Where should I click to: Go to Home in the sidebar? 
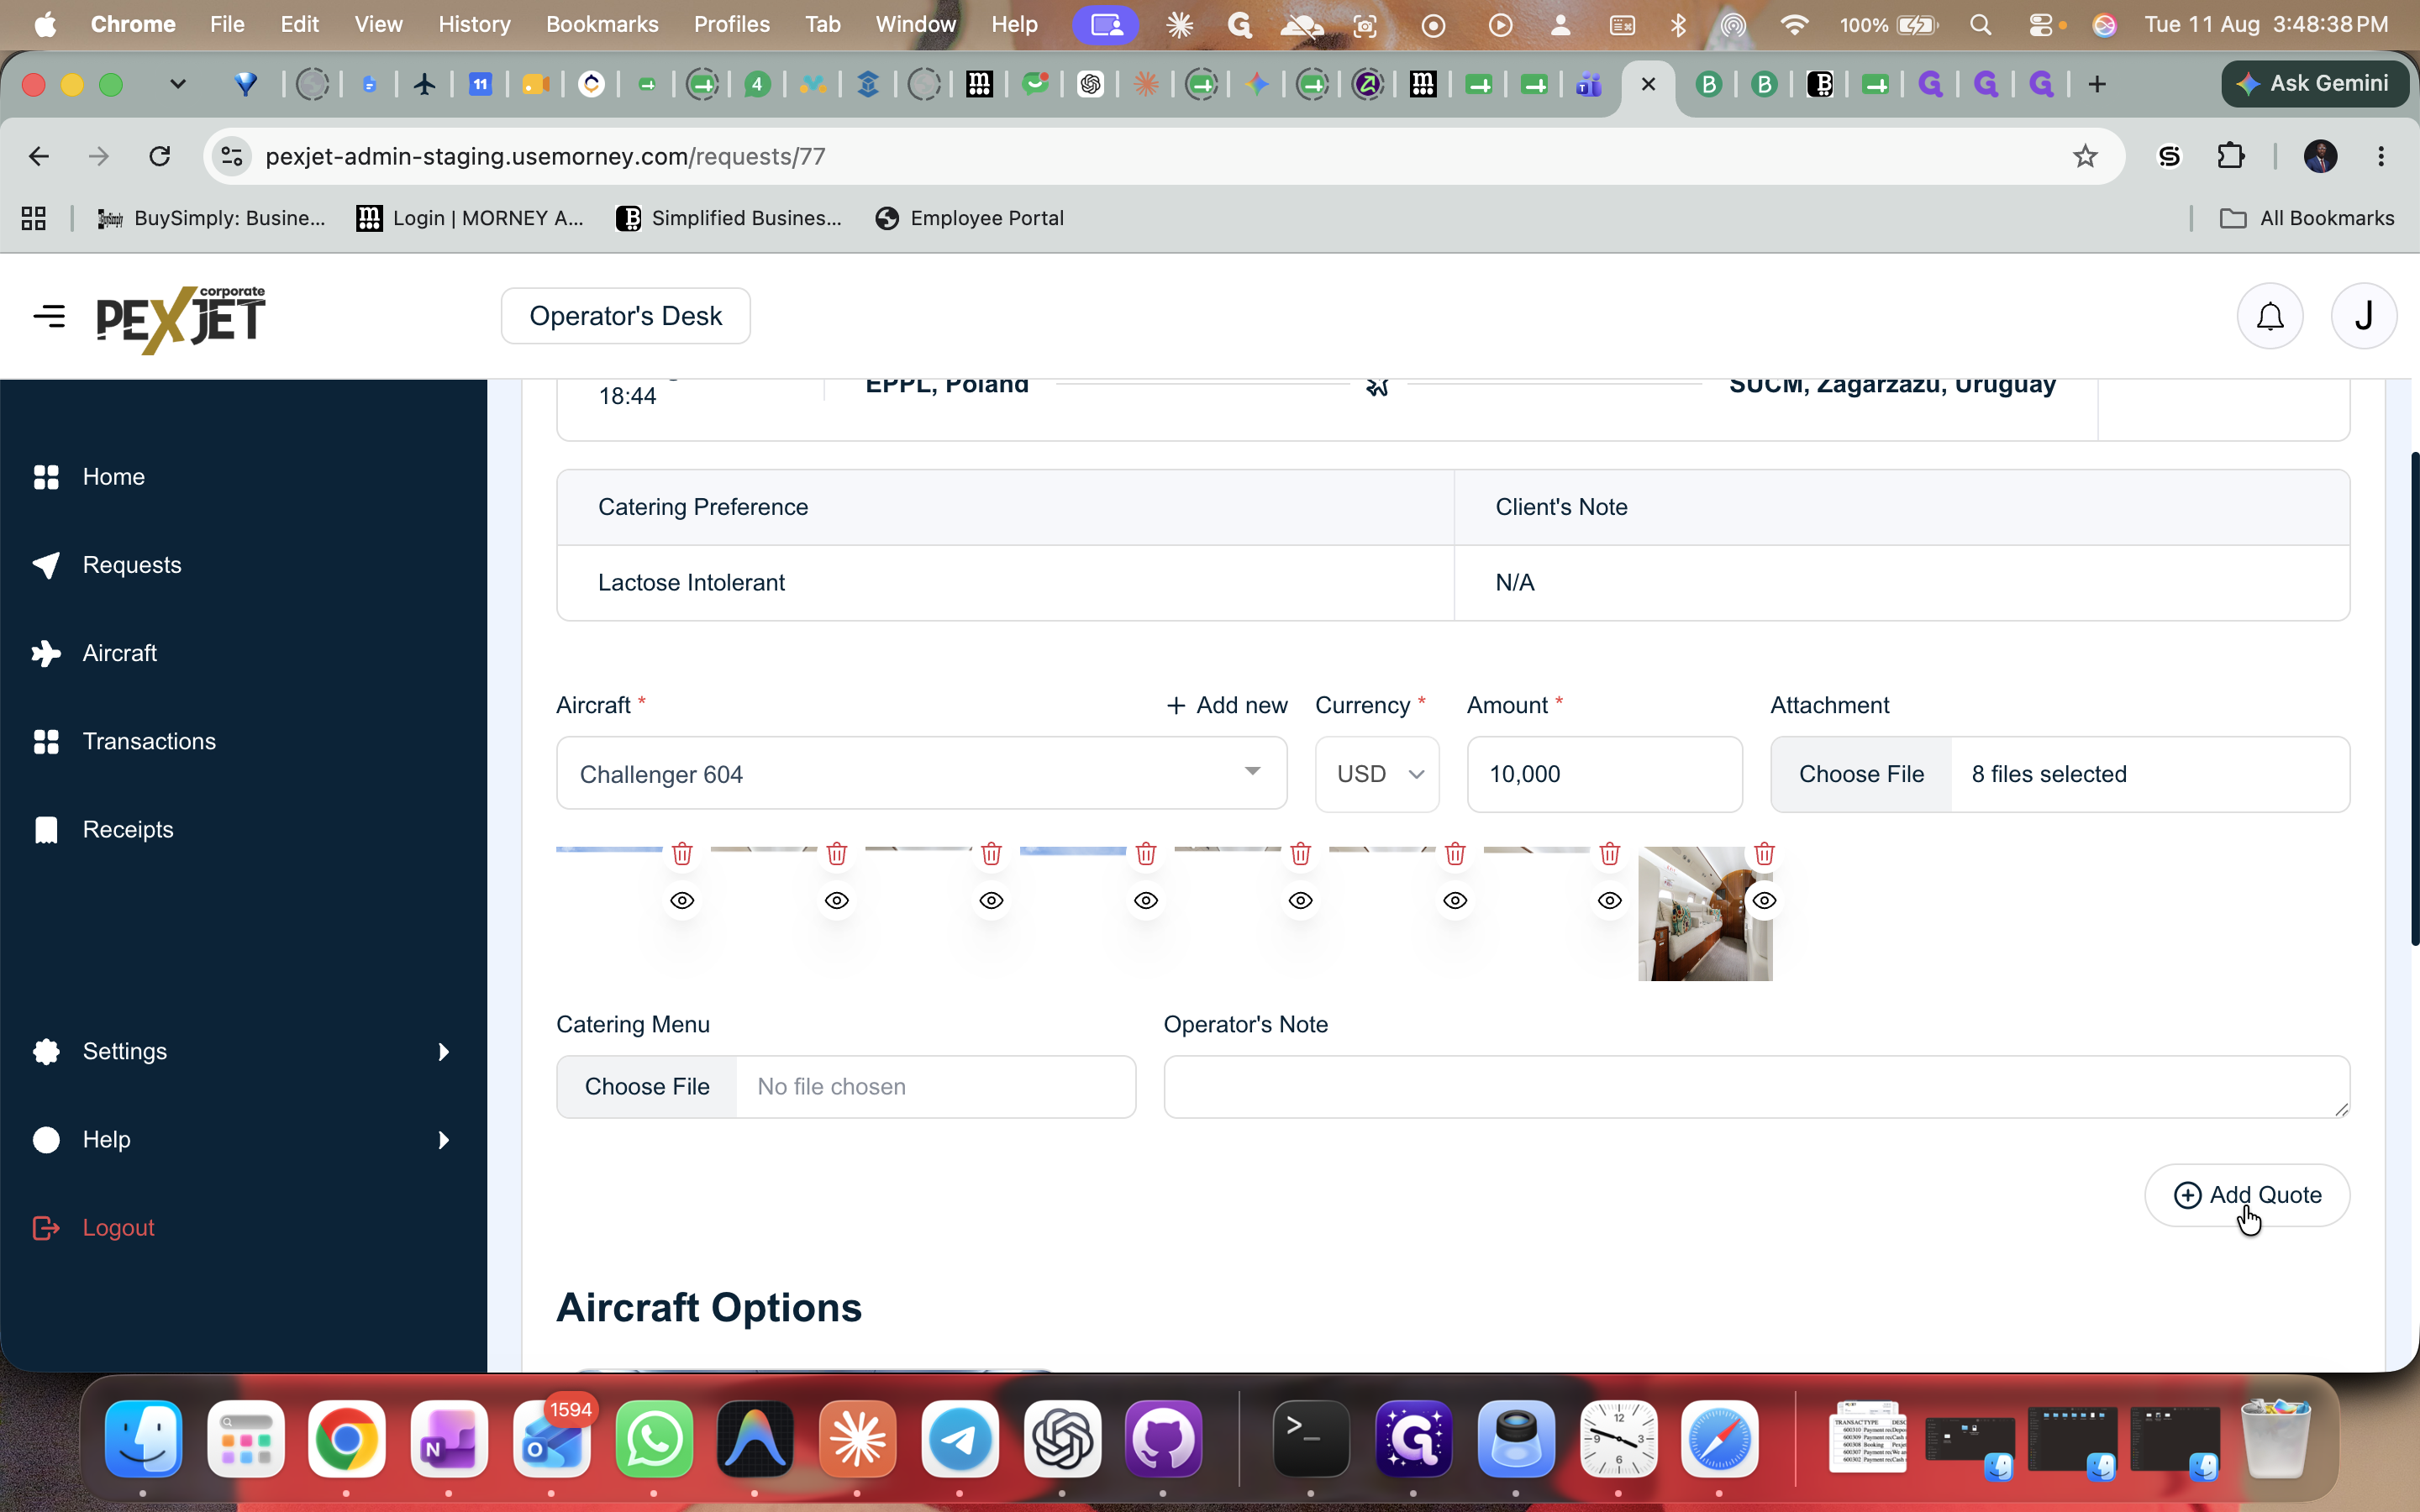(113, 477)
